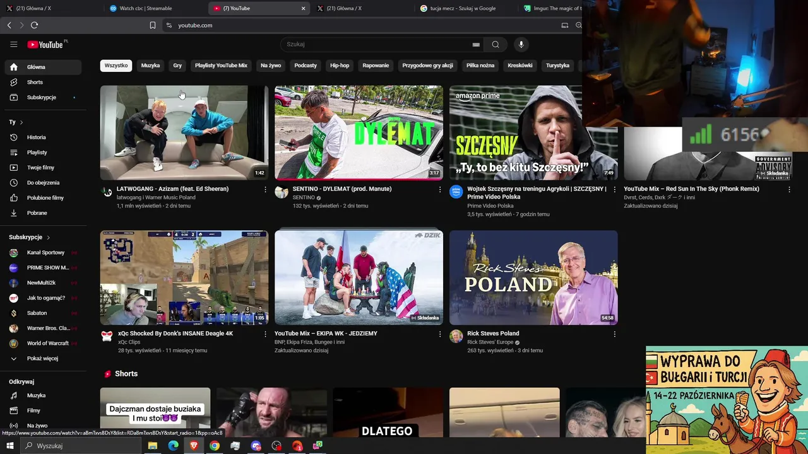Viewport: 808px width, 454px height.
Task: Select the Hip-hop chip
Action: click(x=340, y=66)
